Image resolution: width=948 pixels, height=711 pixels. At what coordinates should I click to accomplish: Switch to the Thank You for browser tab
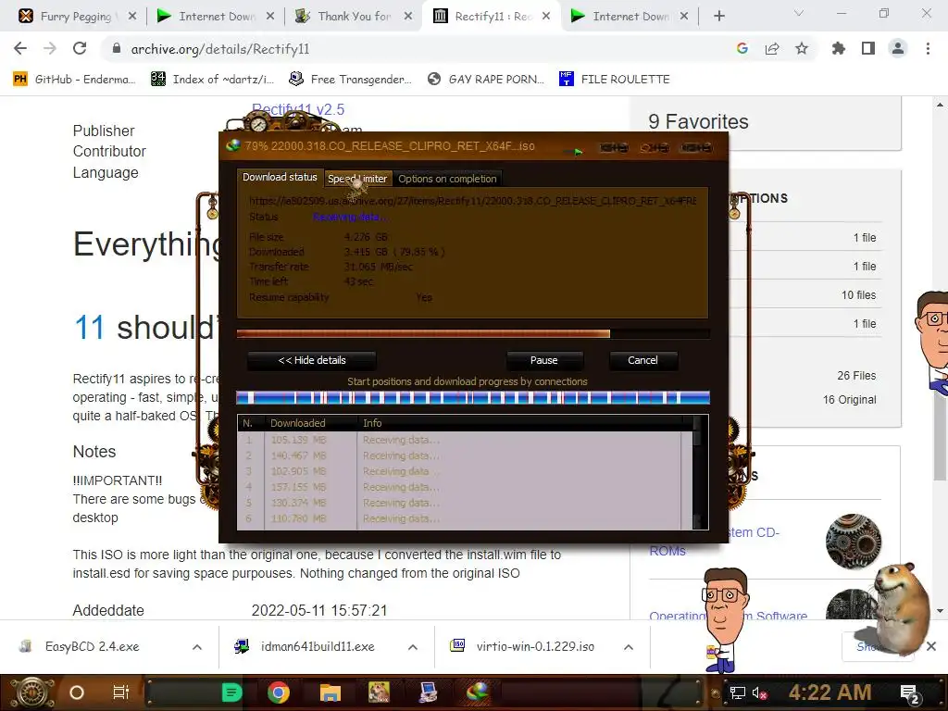pyautogui.click(x=353, y=17)
